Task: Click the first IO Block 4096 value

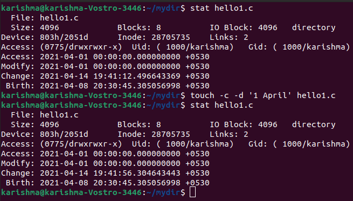Action: coord(268,27)
